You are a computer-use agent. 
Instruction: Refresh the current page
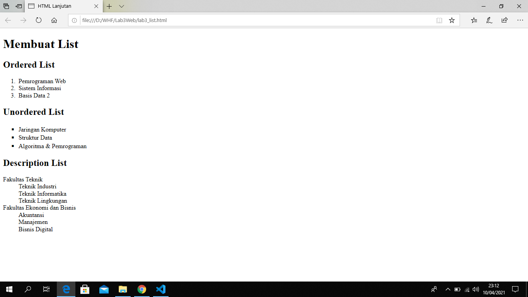pyautogui.click(x=39, y=20)
